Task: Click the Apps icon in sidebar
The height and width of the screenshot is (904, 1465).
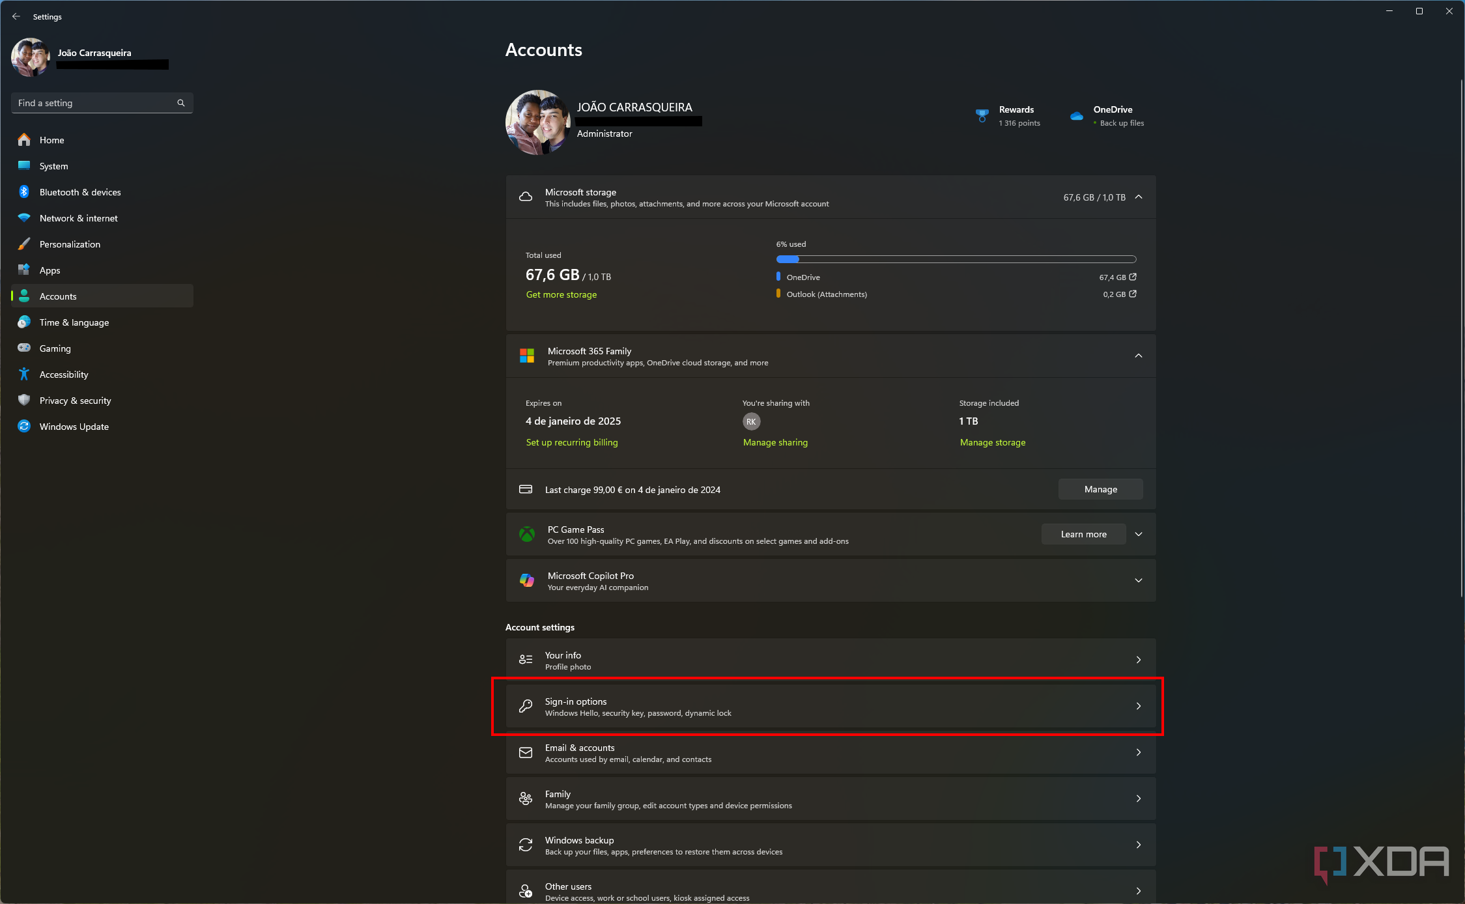Action: point(24,270)
